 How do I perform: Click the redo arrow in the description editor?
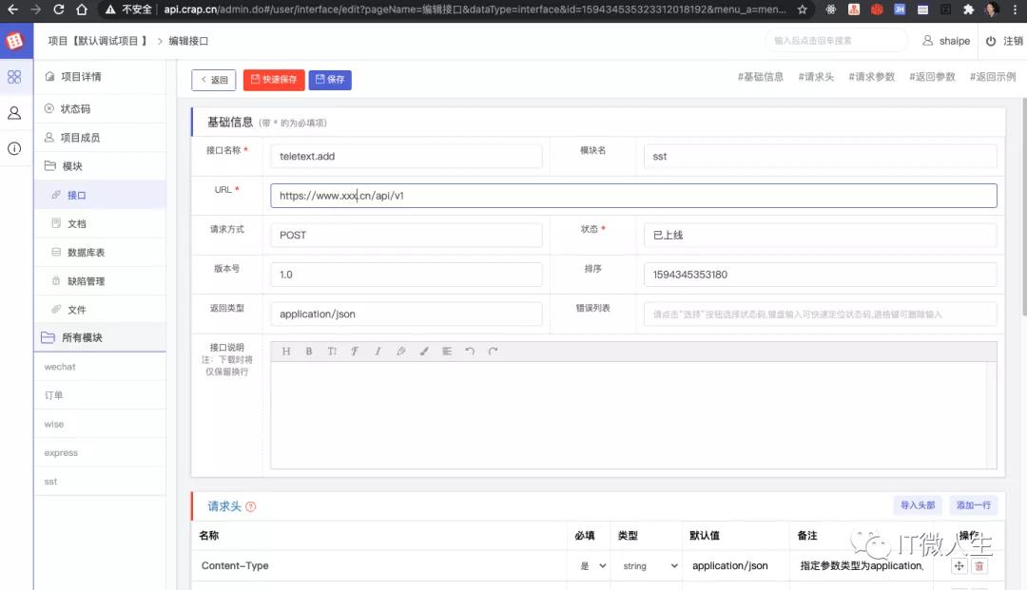[494, 351]
